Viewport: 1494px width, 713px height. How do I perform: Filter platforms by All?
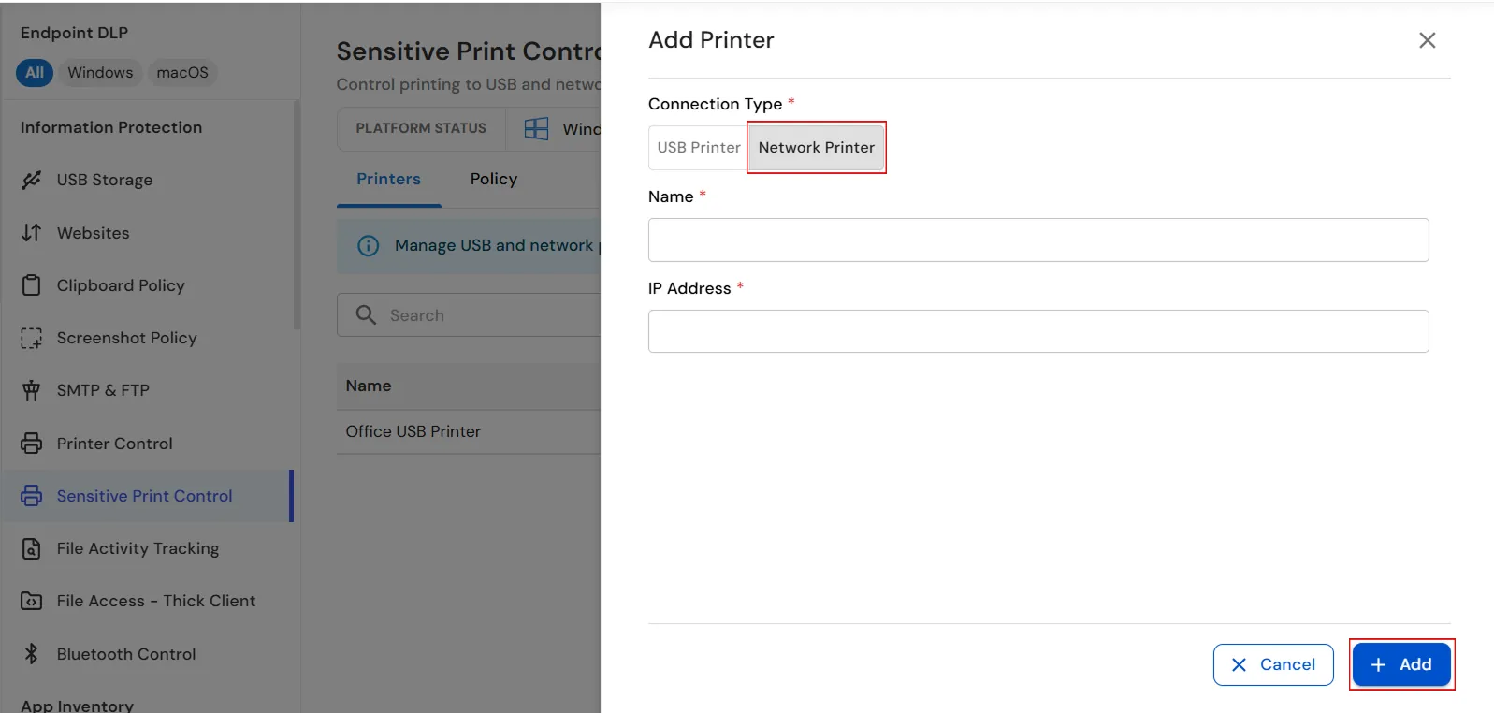pyautogui.click(x=35, y=73)
